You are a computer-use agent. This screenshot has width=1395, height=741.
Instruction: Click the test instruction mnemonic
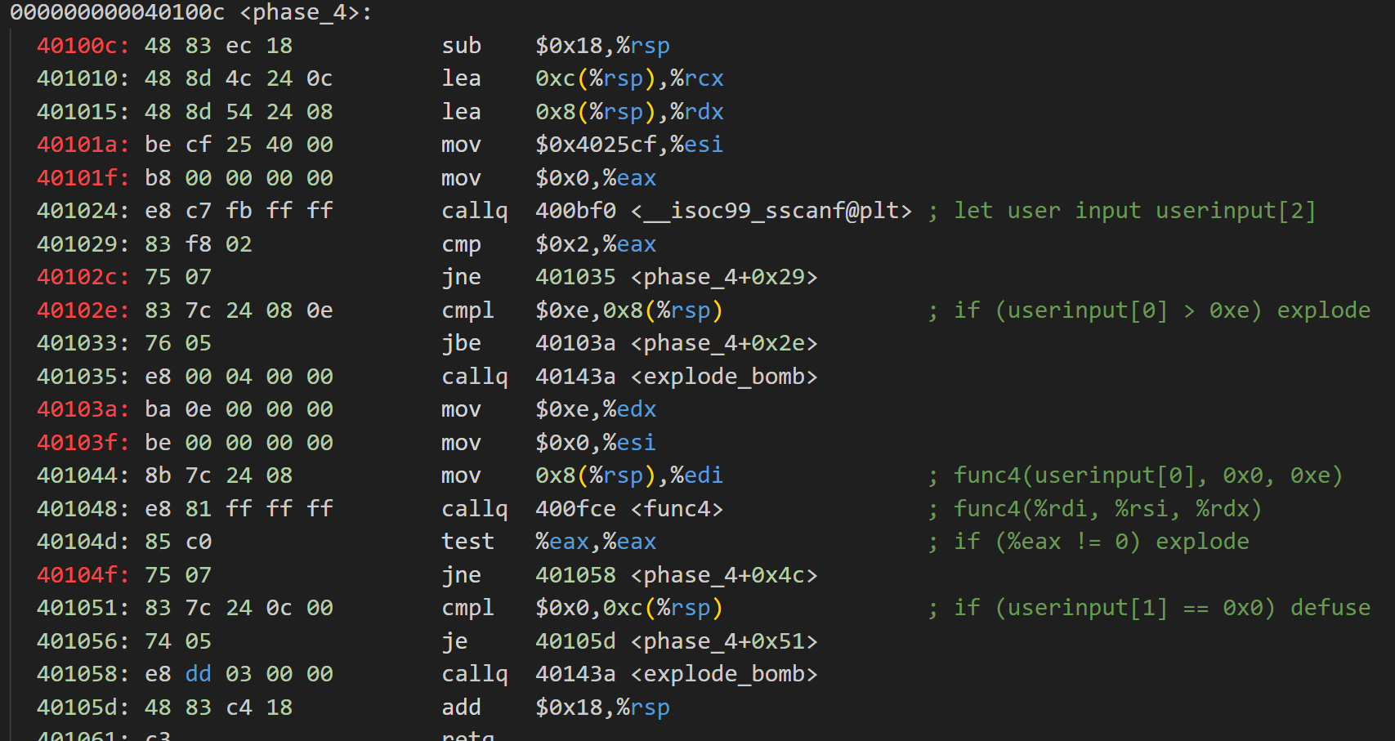point(467,542)
